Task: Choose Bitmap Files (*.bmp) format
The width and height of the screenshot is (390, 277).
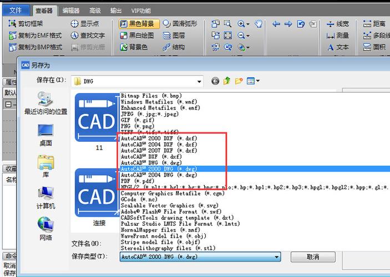Action: [151, 96]
